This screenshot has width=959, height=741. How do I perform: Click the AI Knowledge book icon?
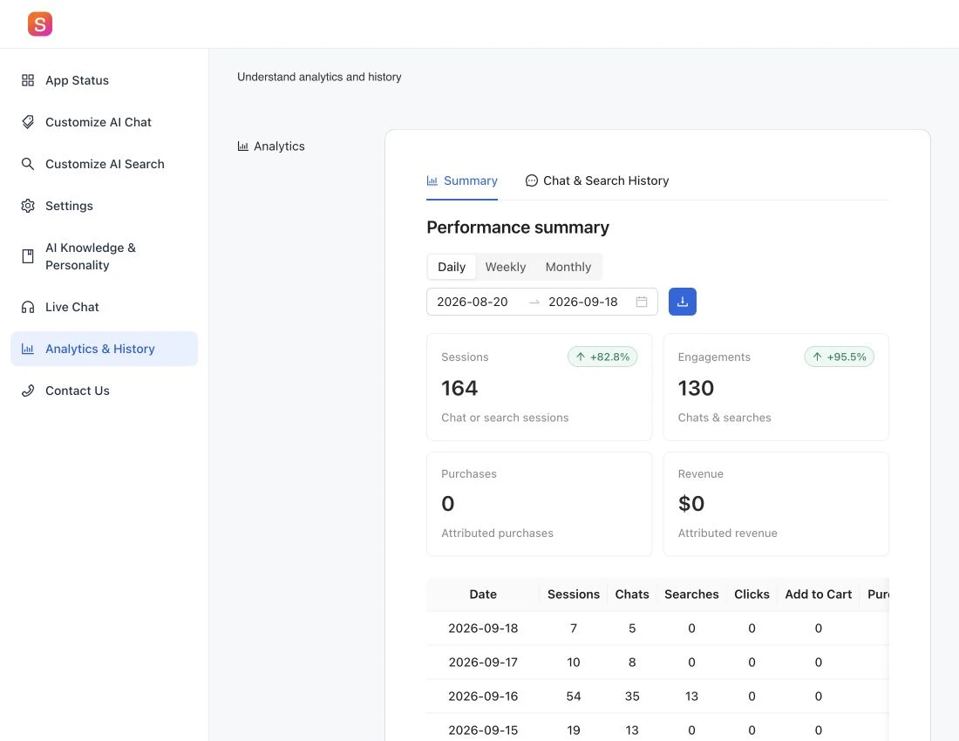pos(28,256)
